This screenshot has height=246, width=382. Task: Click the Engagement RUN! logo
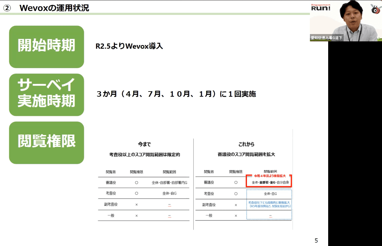point(321,8)
